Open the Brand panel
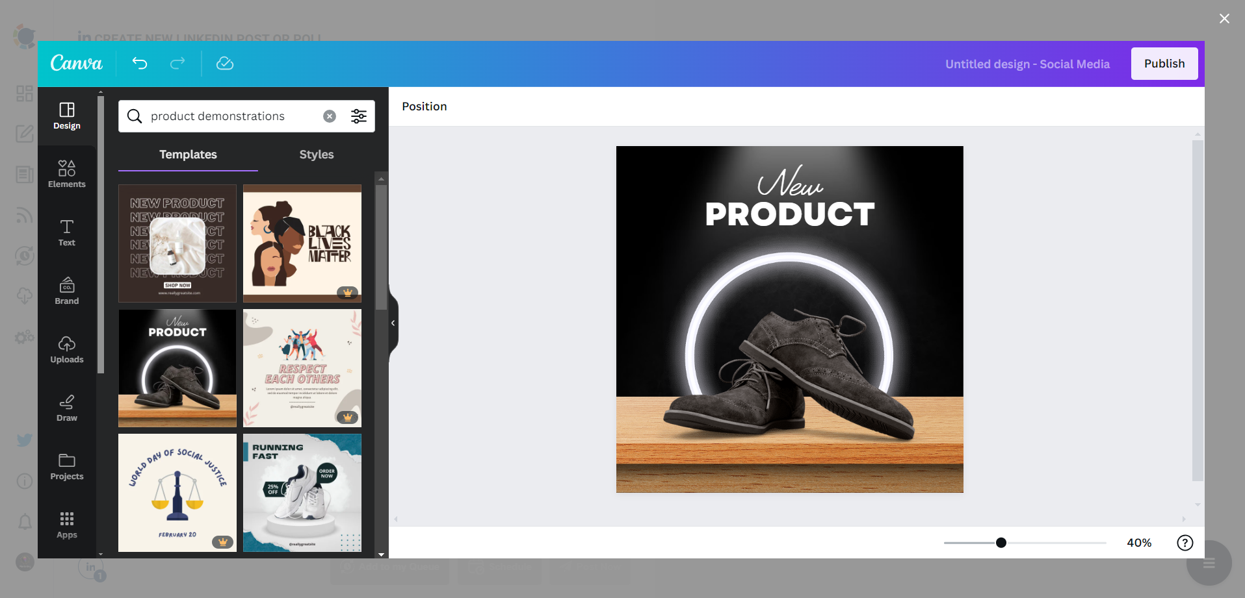The height and width of the screenshot is (598, 1245). pos(66,291)
